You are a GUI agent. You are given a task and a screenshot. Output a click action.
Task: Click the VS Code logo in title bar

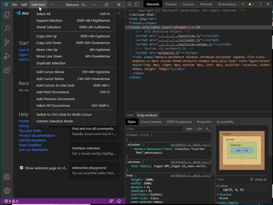coord(5,4)
